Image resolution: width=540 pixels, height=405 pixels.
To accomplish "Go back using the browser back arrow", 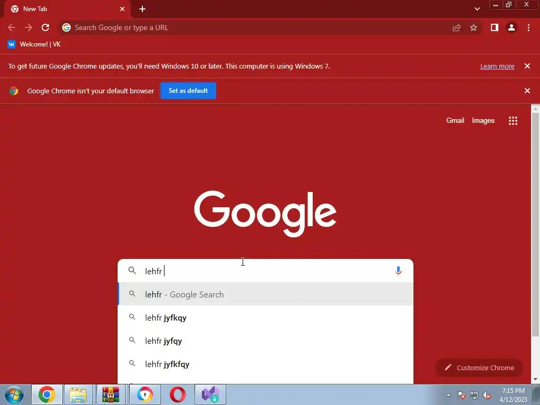I will click(12, 27).
